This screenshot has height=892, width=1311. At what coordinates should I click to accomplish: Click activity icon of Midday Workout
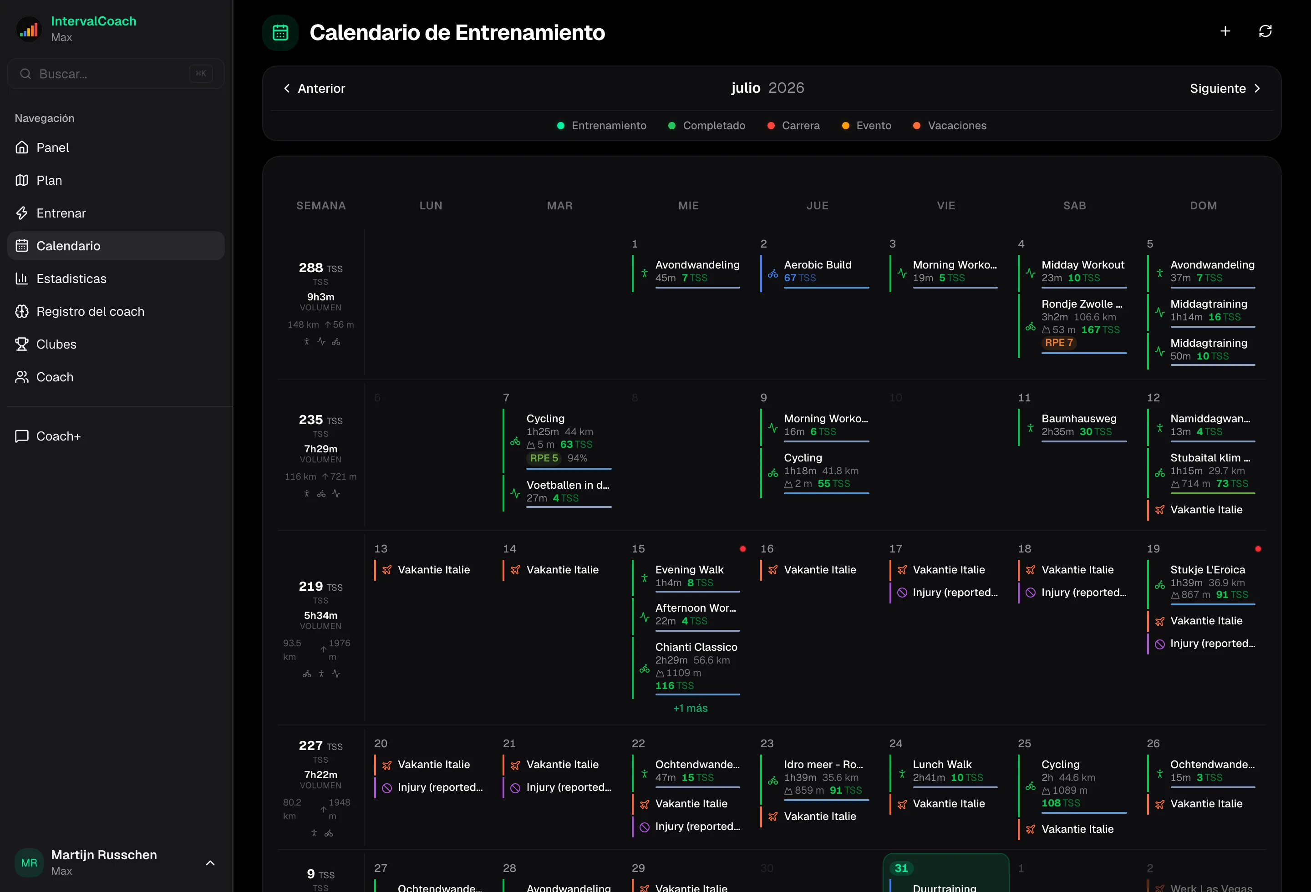1030,274
